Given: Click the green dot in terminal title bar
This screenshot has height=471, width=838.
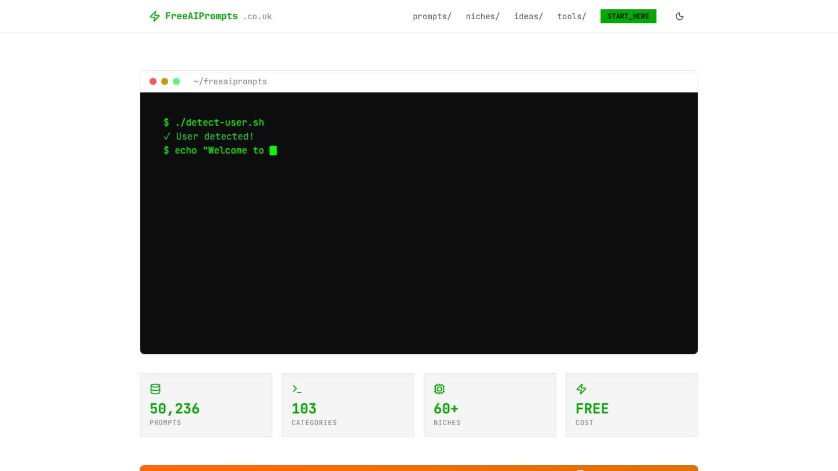Looking at the screenshot, I should pyautogui.click(x=176, y=81).
